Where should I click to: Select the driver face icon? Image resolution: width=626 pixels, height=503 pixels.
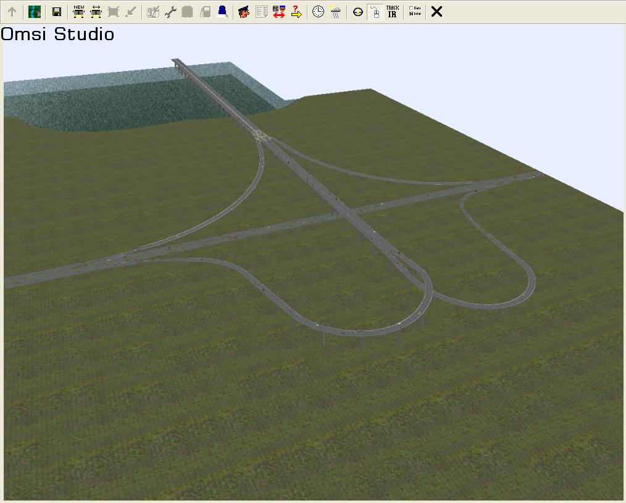pyautogui.click(x=244, y=12)
